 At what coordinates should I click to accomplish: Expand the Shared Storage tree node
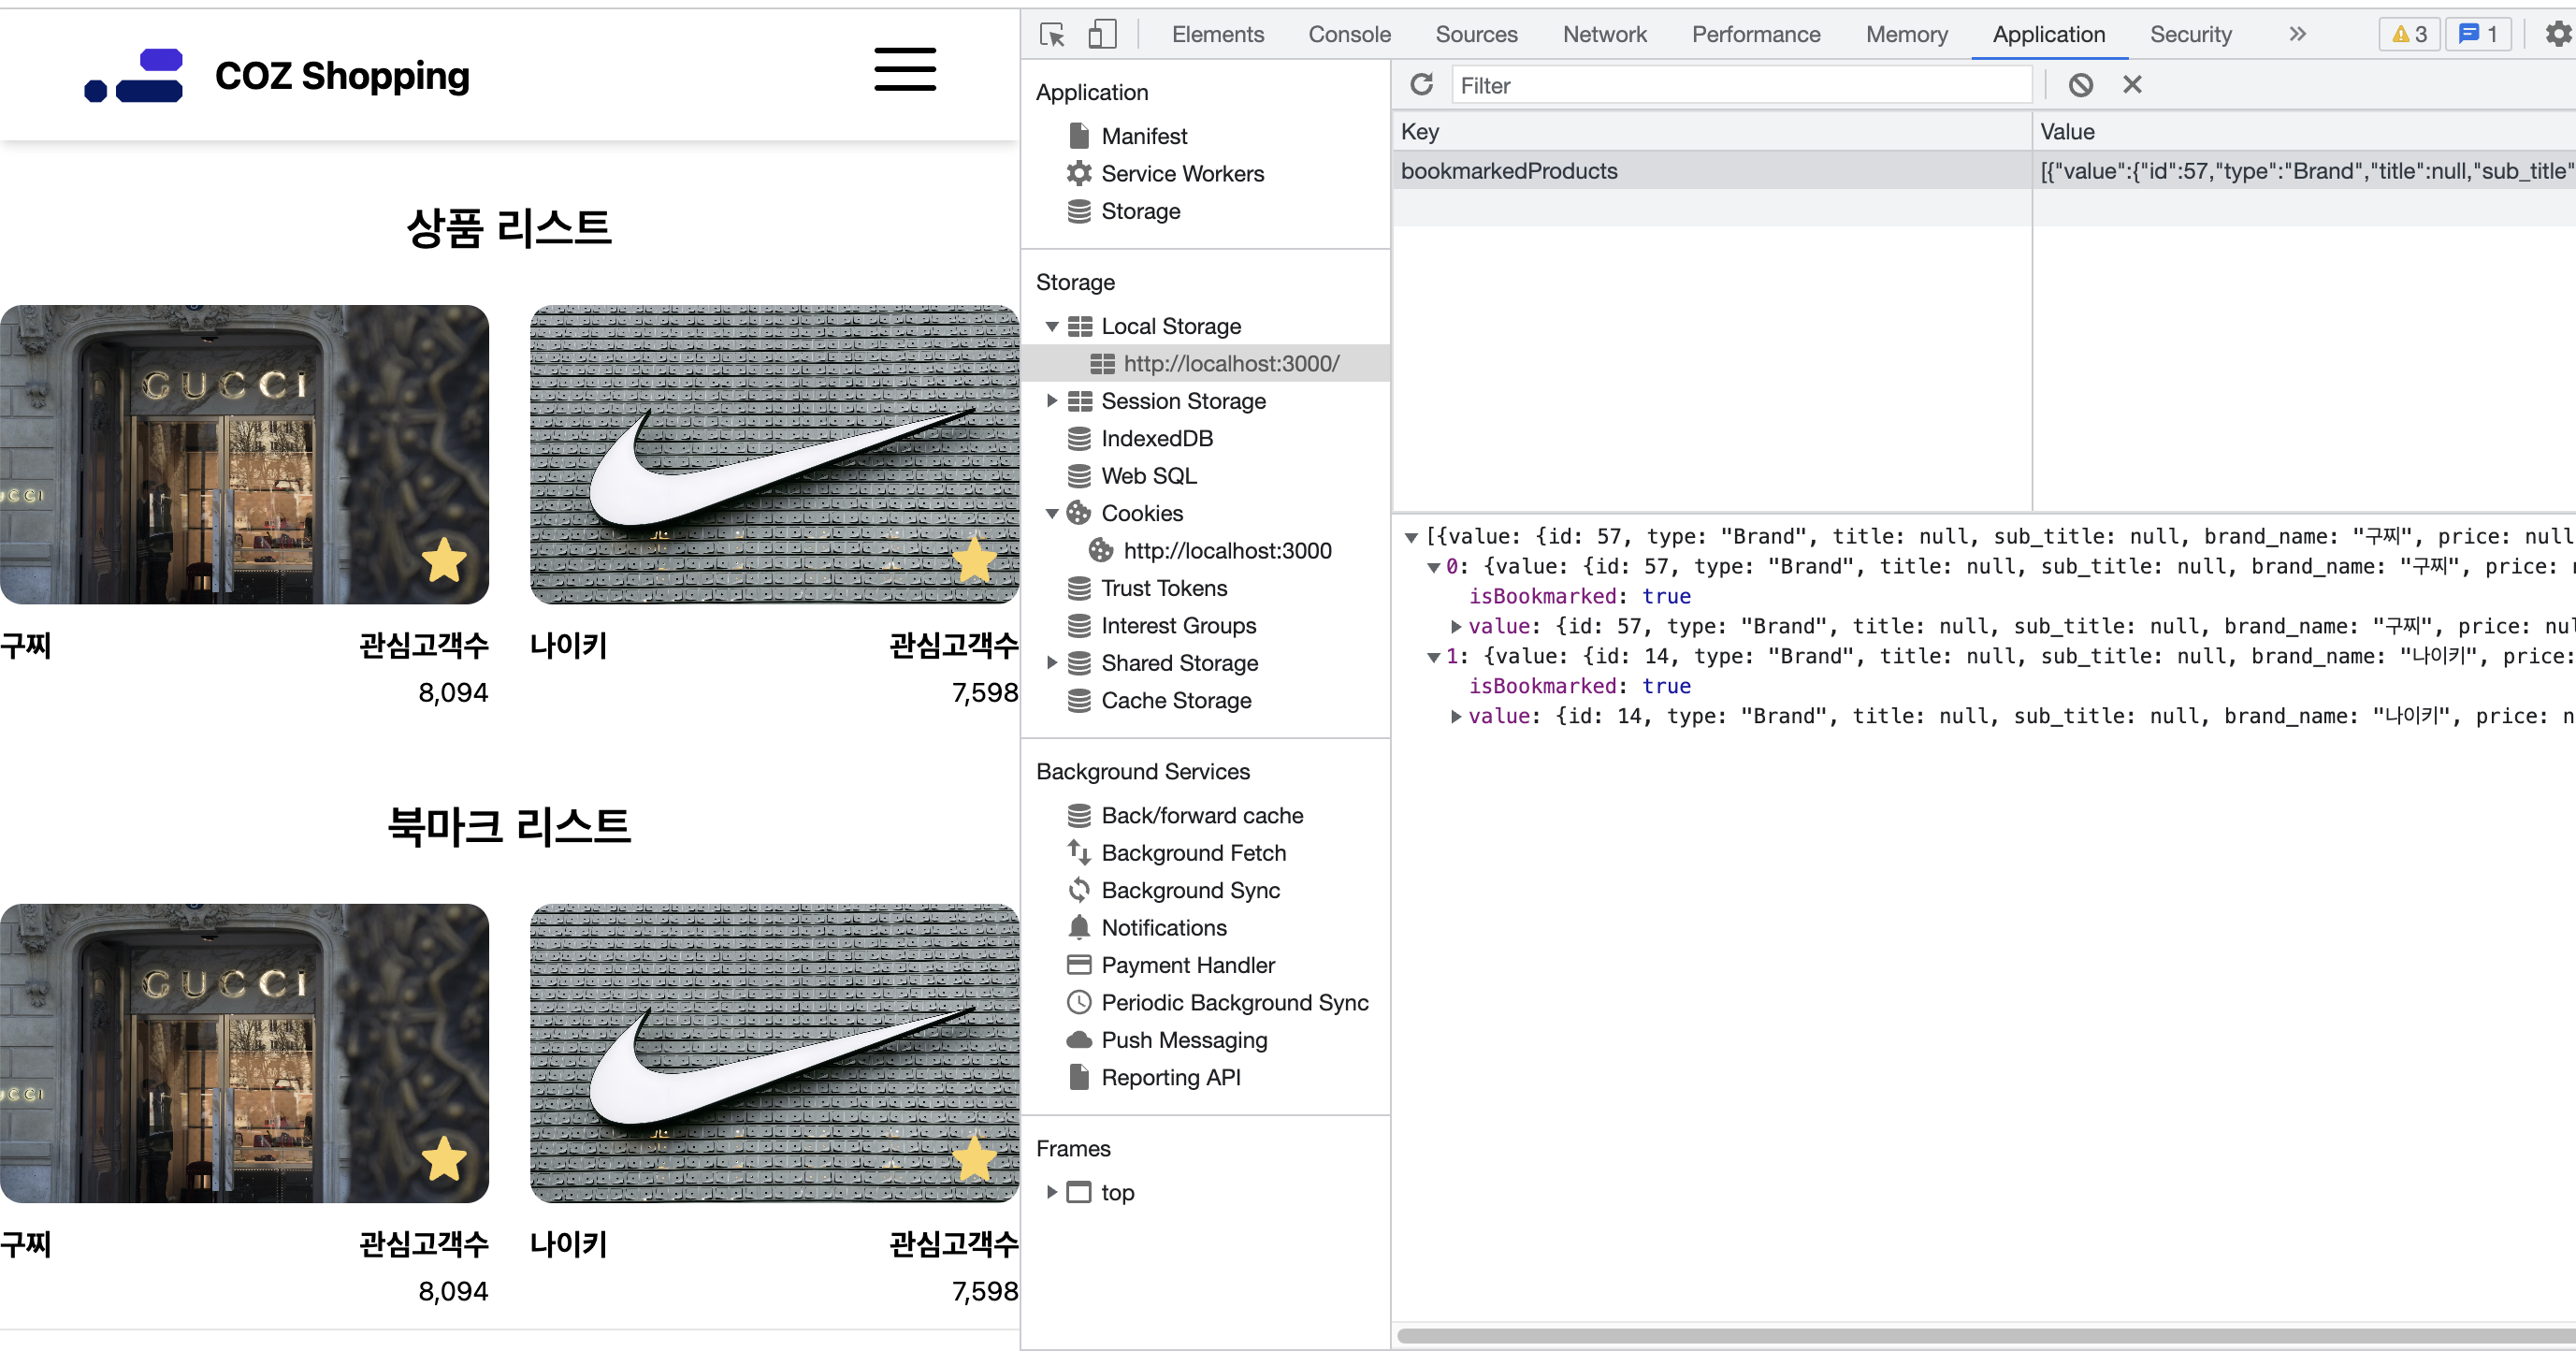(x=1052, y=663)
